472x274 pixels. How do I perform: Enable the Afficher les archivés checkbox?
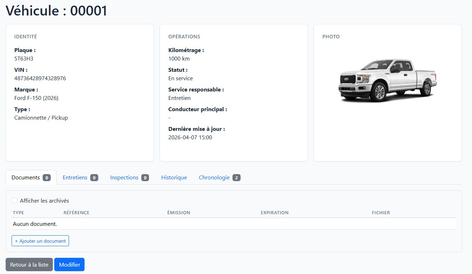[14, 200]
